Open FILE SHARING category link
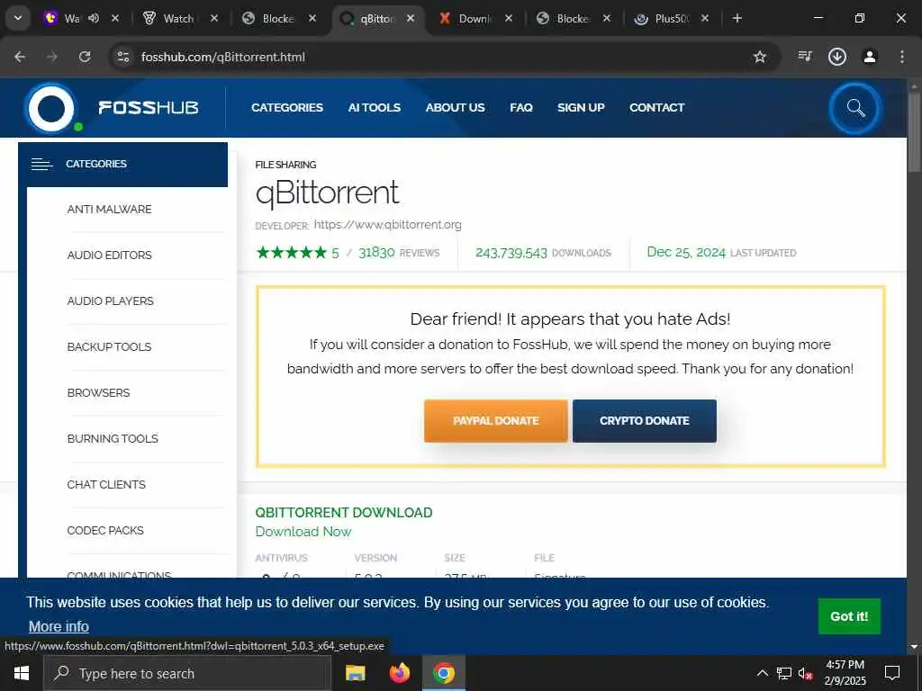Image resolution: width=922 pixels, height=691 pixels. pyautogui.click(x=285, y=165)
